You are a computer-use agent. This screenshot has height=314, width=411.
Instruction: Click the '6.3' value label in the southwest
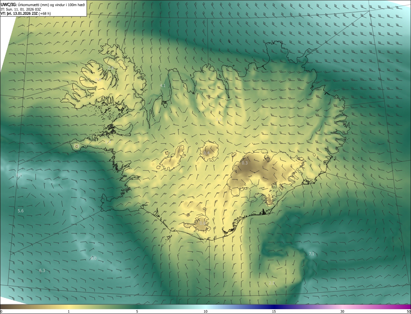(42, 271)
